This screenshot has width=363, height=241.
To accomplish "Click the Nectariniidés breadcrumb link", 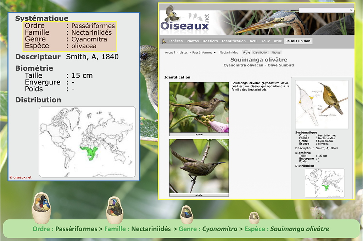I will click(229, 53).
